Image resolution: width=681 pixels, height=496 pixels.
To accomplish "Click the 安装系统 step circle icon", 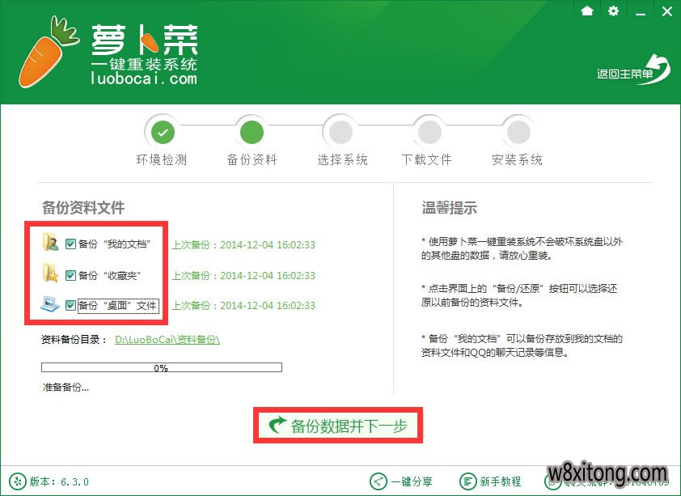I will click(518, 130).
